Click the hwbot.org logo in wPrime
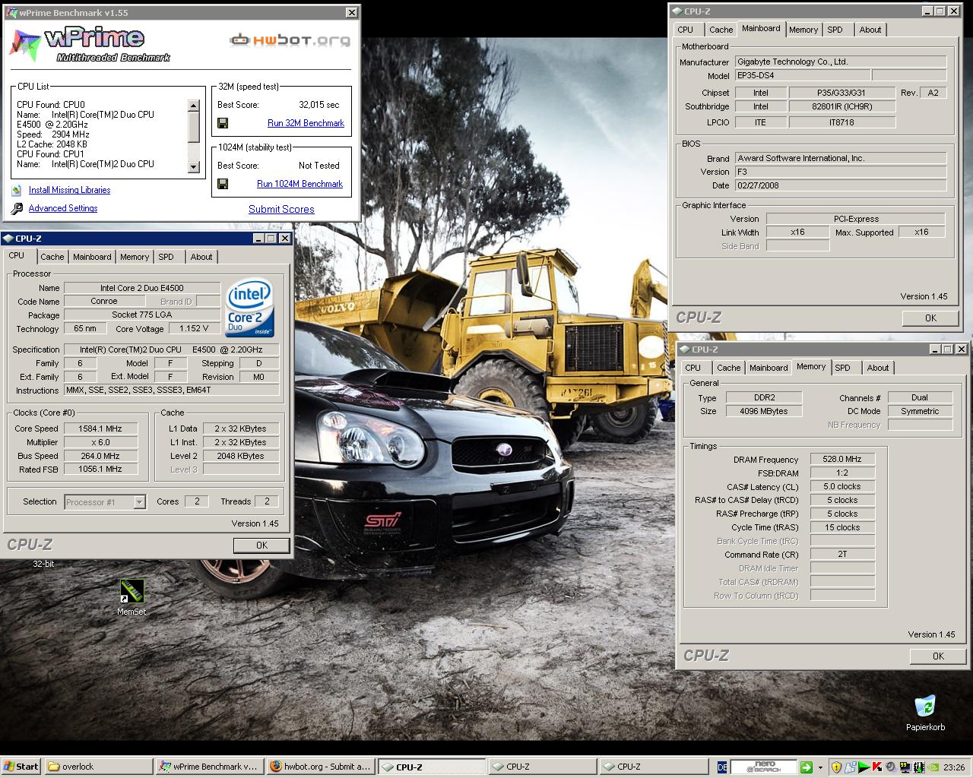 coord(290,40)
